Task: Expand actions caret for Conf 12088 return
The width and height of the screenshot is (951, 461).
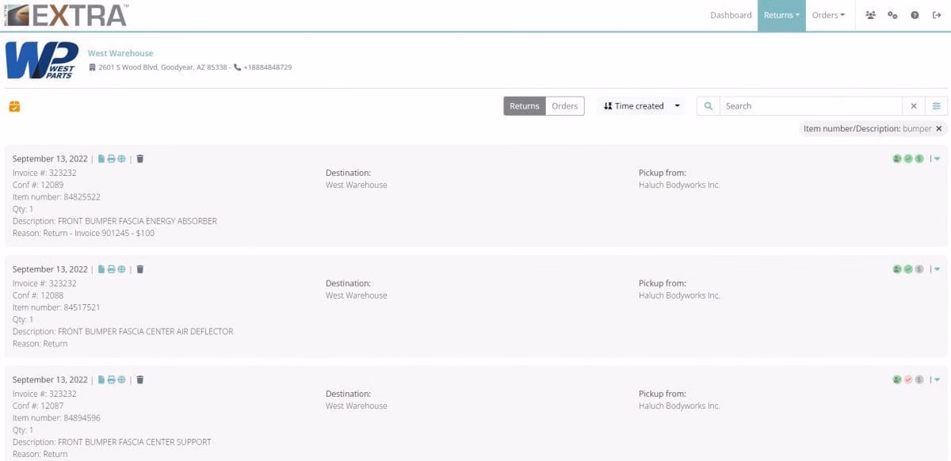Action: [x=937, y=269]
